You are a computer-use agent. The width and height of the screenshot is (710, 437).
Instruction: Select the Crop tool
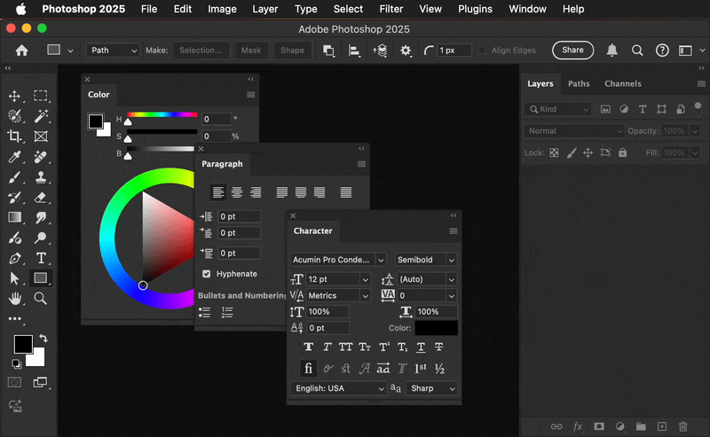[x=14, y=137]
